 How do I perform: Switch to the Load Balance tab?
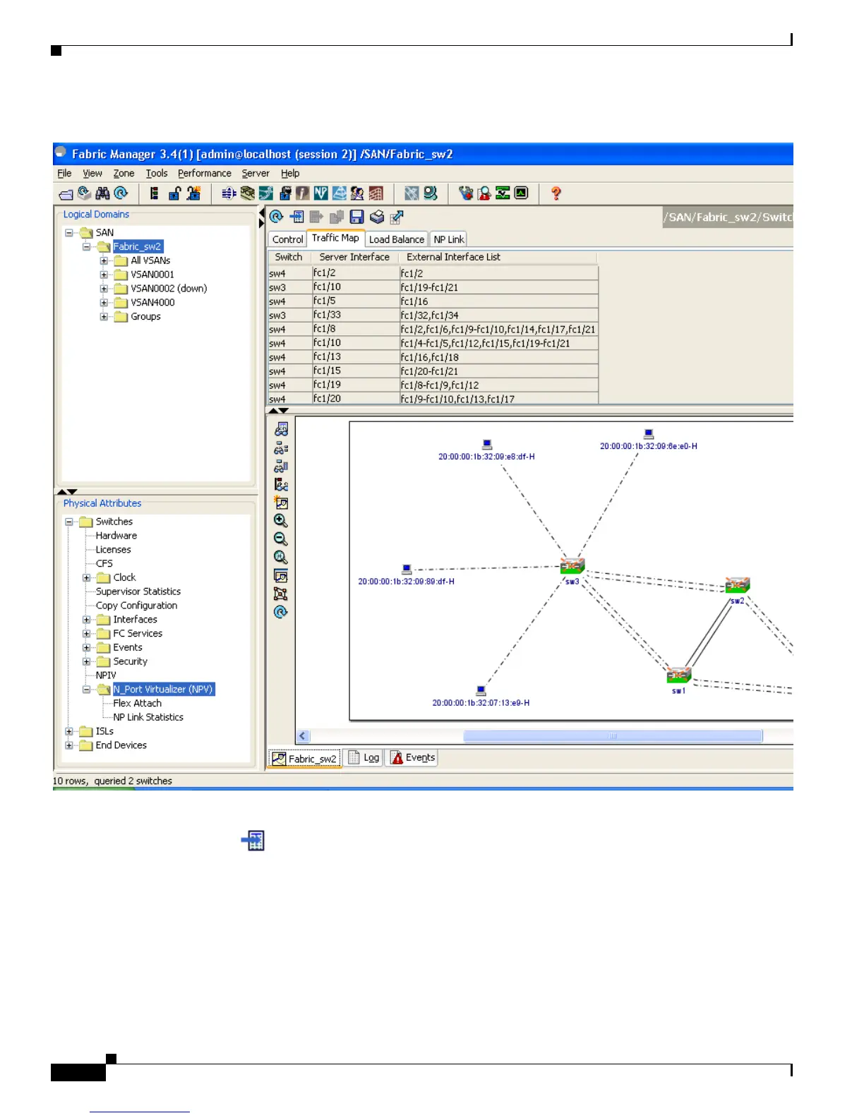point(397,239)
